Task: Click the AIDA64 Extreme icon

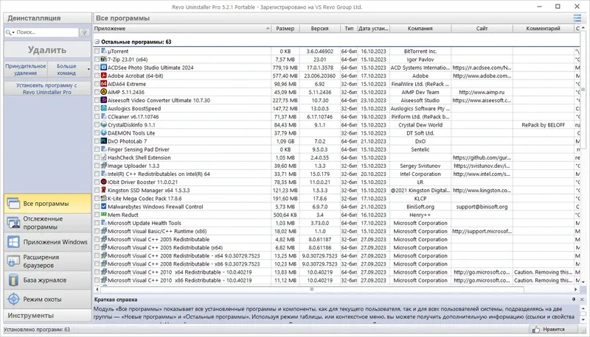Action: tap(104, 84)
